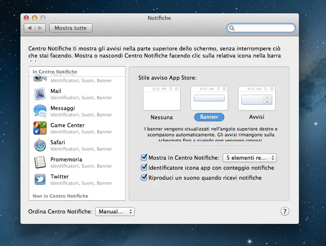326x246 pixels.
Task: Choose the Nessuna alert style label
Action: click(162, 117)
